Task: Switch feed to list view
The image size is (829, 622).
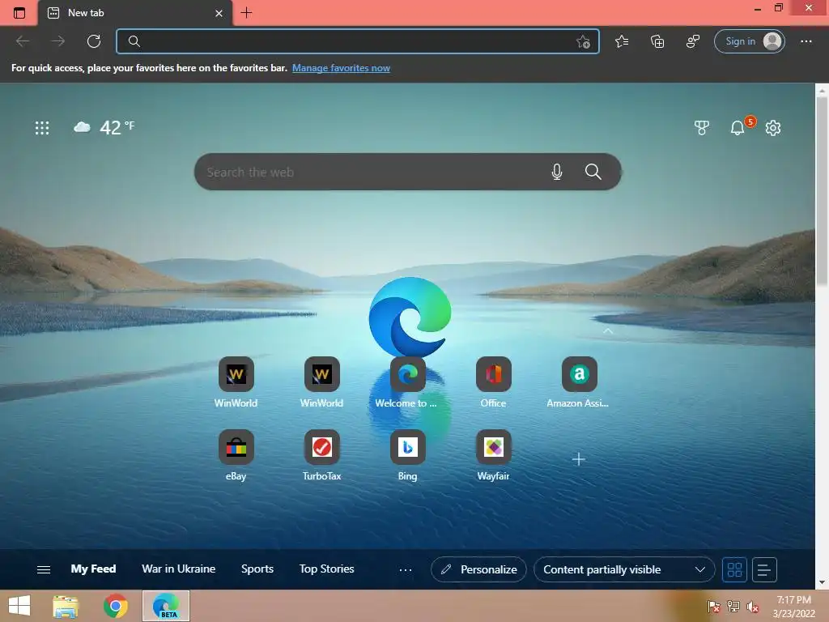Action: click(x=764, y=569)
